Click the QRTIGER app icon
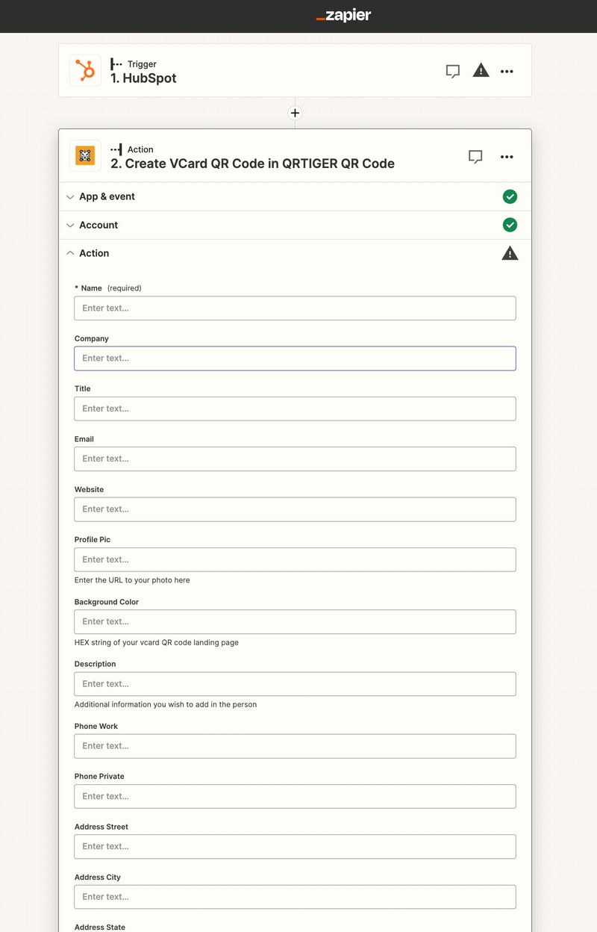The height and width of the screenshot is (932, 597). (x=85, y=156)
